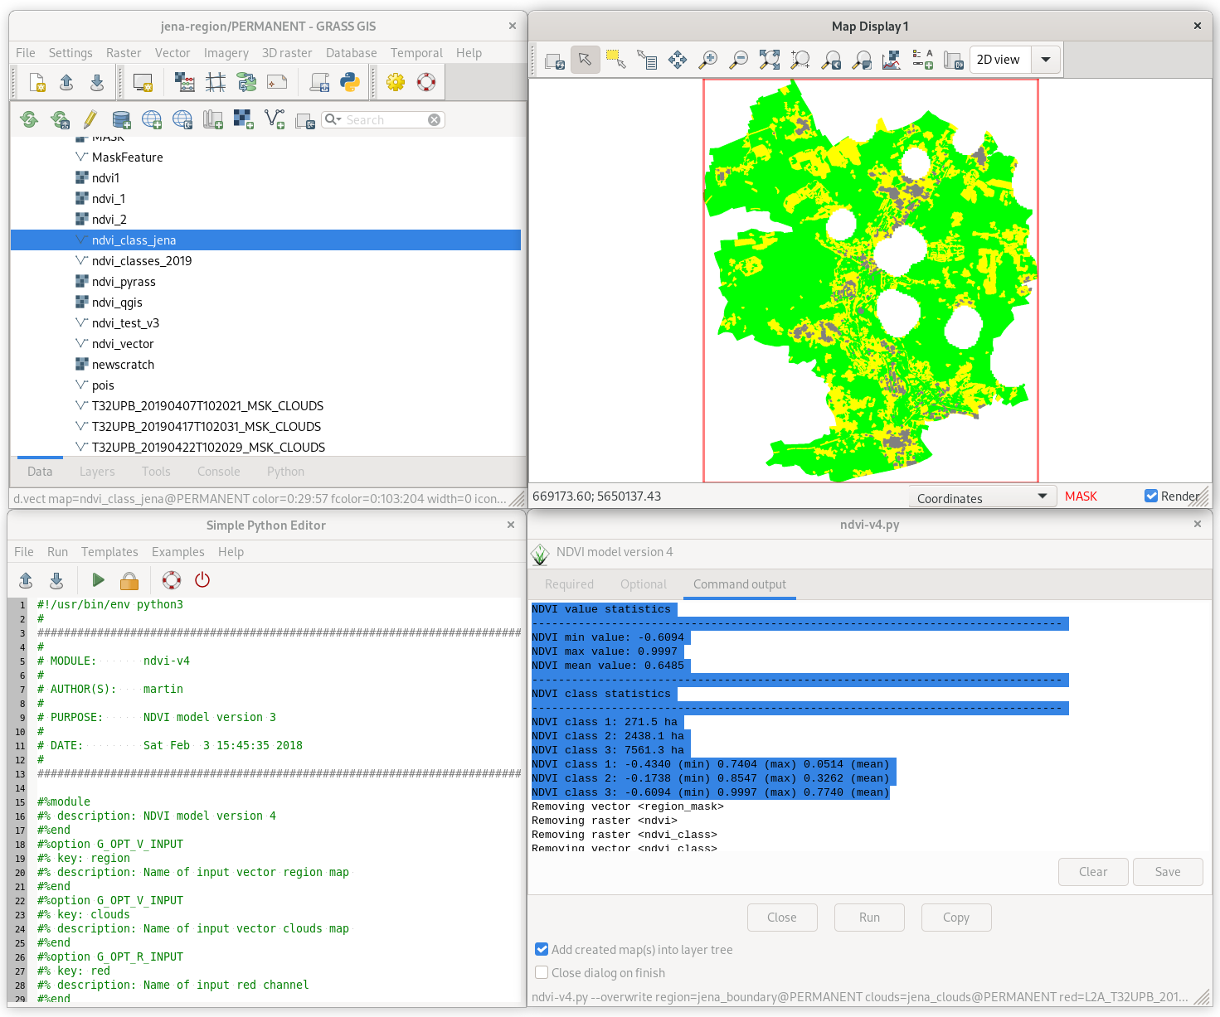This screenshot has width=1220, height=1017.
Task: Open analyze map tools icon
Action: pyautogui.click(x=892, y=60)
